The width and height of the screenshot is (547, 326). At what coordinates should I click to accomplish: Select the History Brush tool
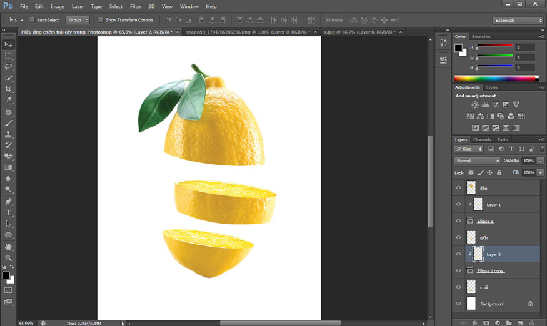pyautogui.click(x=8, y=146)
